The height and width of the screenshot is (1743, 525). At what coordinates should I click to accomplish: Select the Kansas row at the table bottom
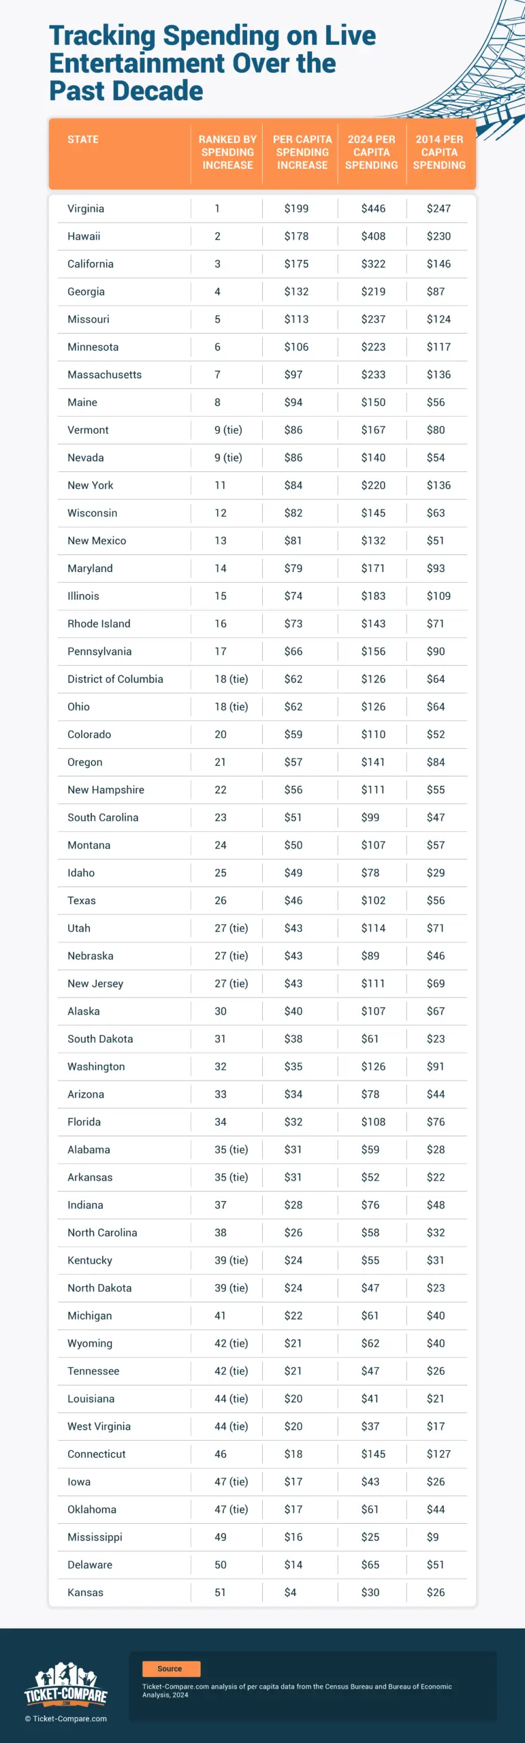[x=86, y=1593]
